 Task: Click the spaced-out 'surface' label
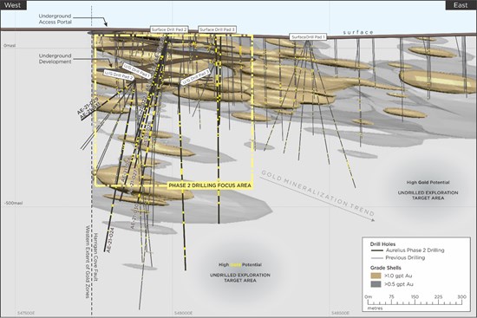[358, 32]
